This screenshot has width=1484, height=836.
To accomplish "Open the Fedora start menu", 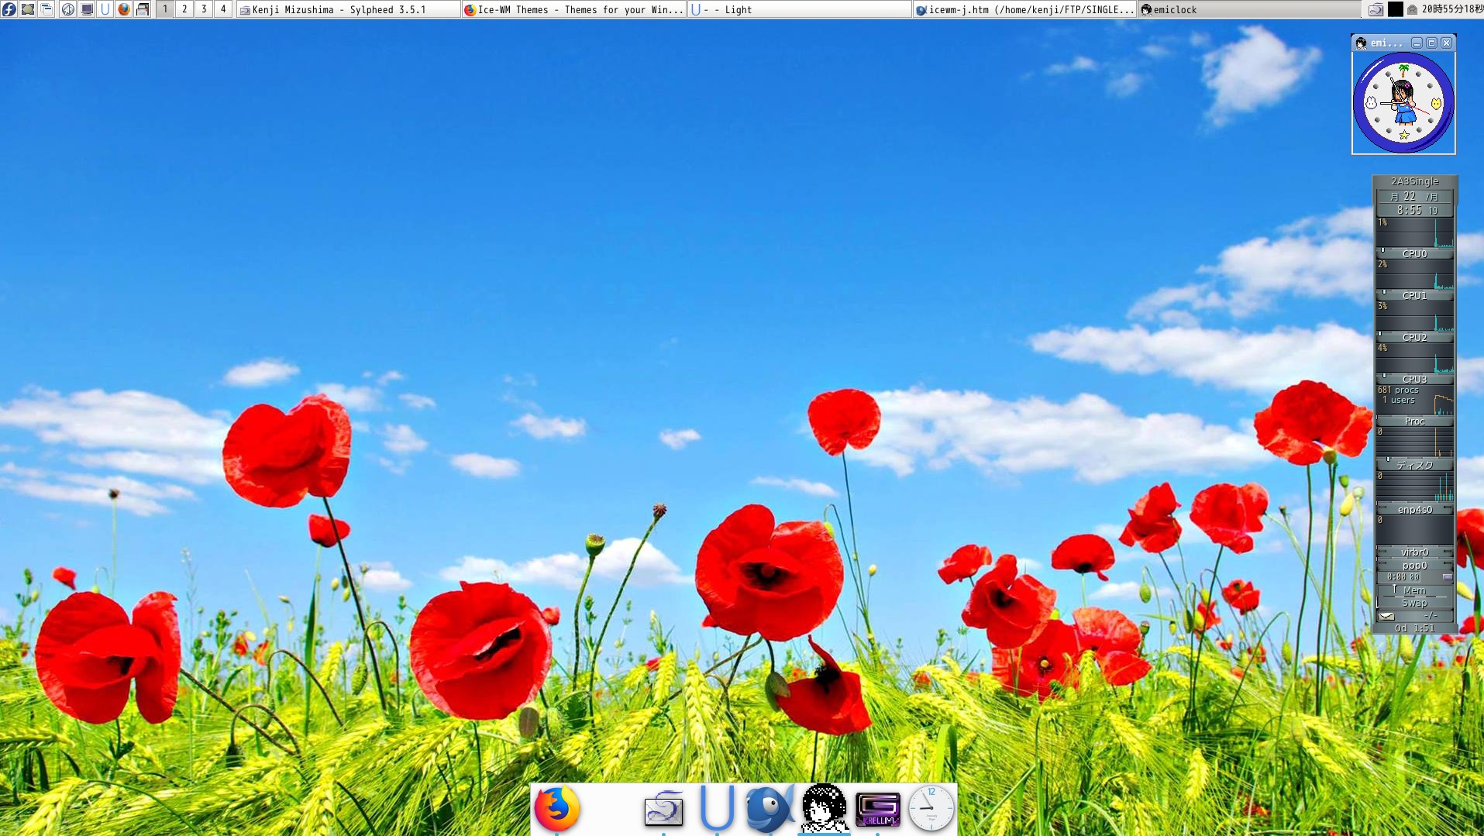I will tap(9, 9).
